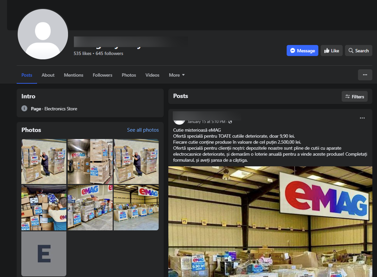Select the Followers tab
Screen dimensions: 377x277
(102, 75)
